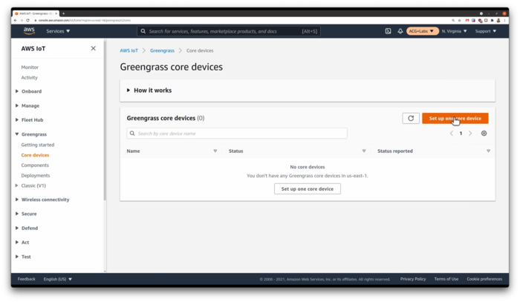Image resolution: width=520 pixels, height=302 pixels.
Task: Expand the Manage sidebar section
Action: click(17, 105)
